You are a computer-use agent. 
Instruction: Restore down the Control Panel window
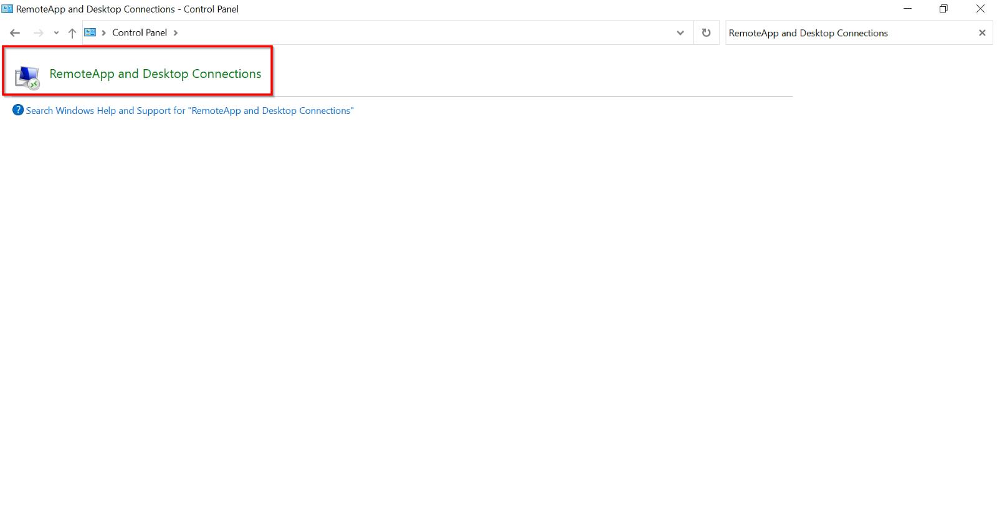point(943,9)
